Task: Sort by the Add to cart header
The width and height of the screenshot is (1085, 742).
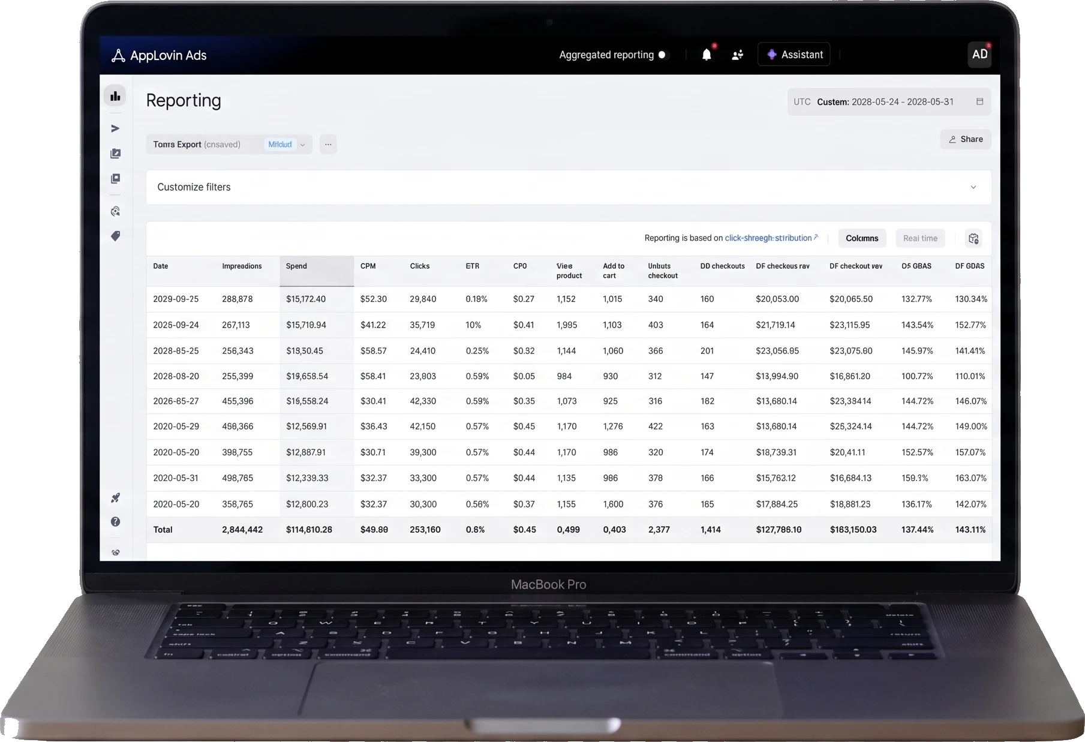Action: (613, 271)
